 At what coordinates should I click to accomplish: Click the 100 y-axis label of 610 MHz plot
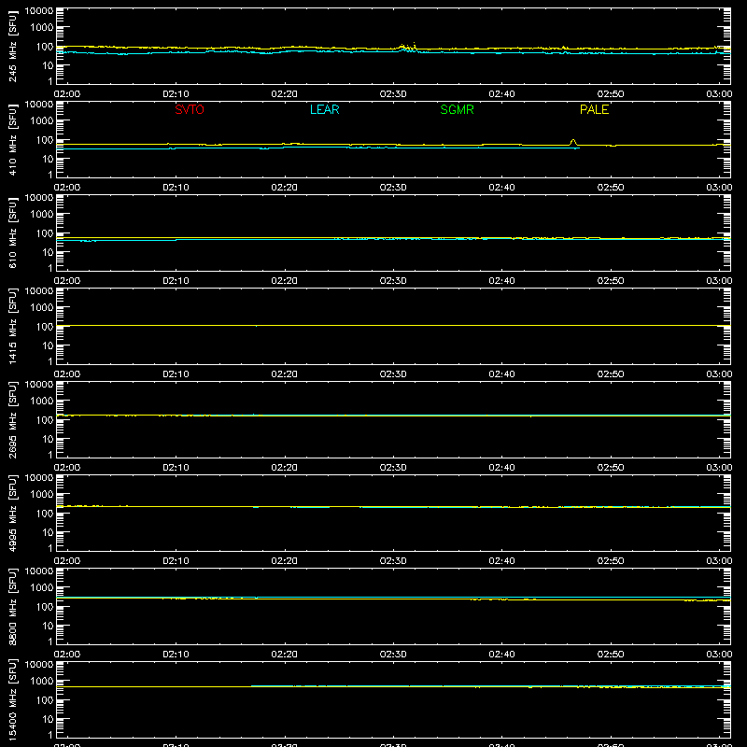pyautogui.click(x=45, y=233)
